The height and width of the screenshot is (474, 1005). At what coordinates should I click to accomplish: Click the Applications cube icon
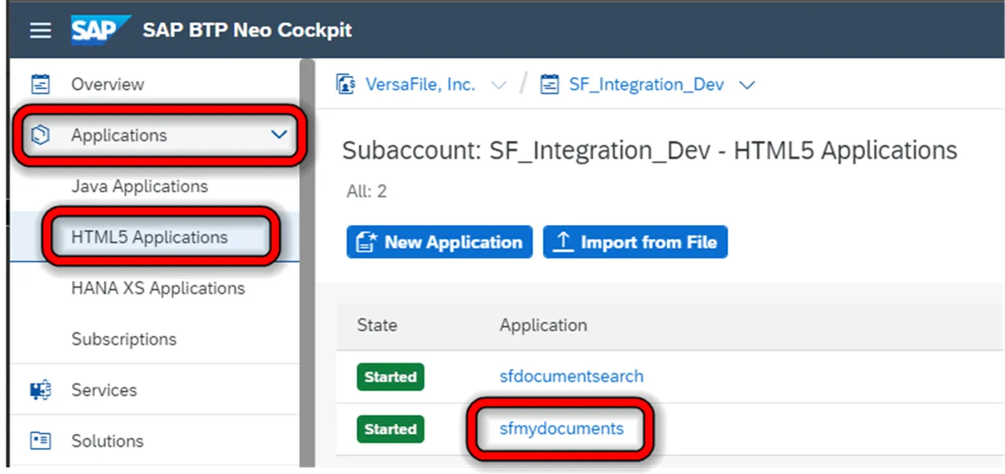tap(39, 135)
